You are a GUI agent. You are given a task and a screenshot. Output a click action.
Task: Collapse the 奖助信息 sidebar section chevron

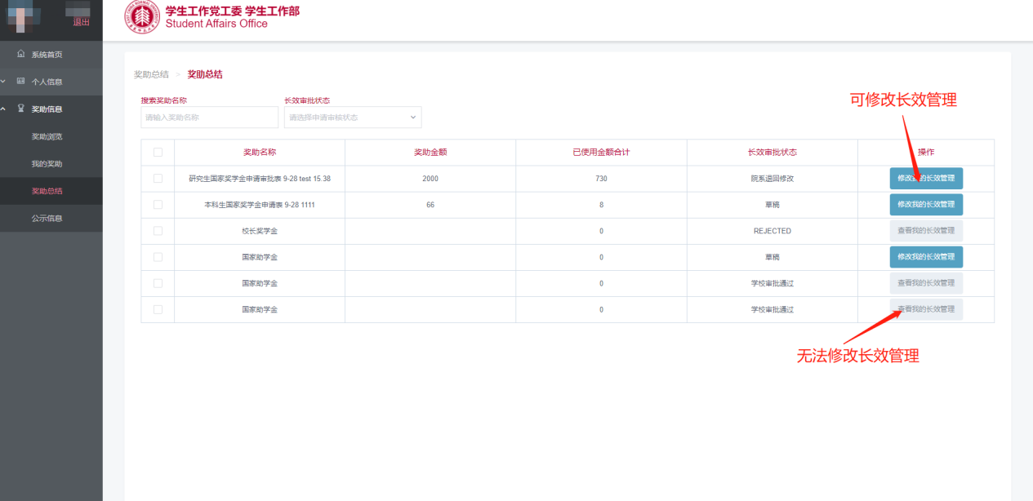[4, 109]
